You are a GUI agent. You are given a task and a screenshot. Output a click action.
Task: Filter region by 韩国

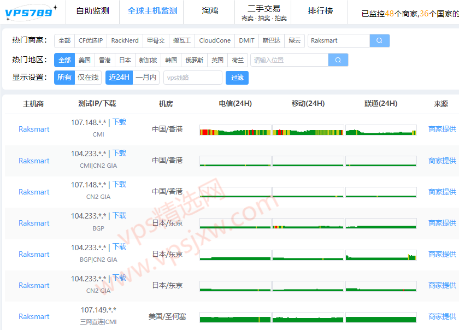click(171, 60)
